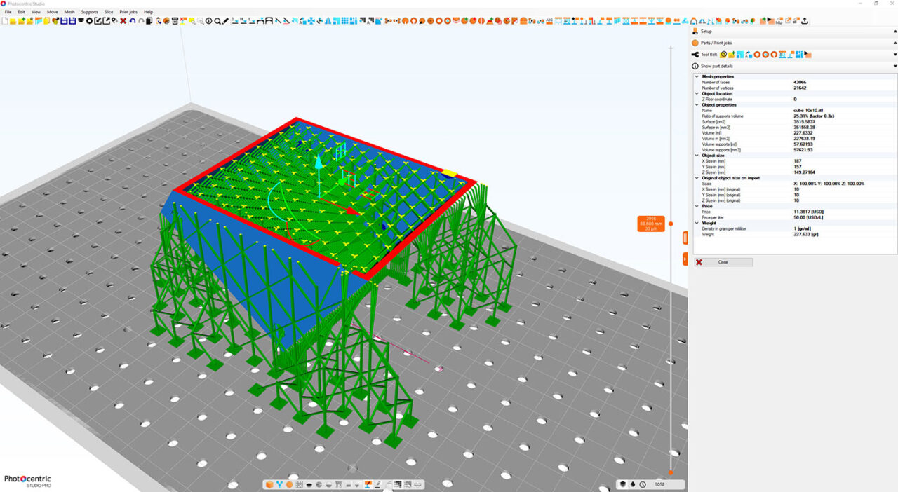
Task: Collapse the Object size section
Action: [697, 156]
